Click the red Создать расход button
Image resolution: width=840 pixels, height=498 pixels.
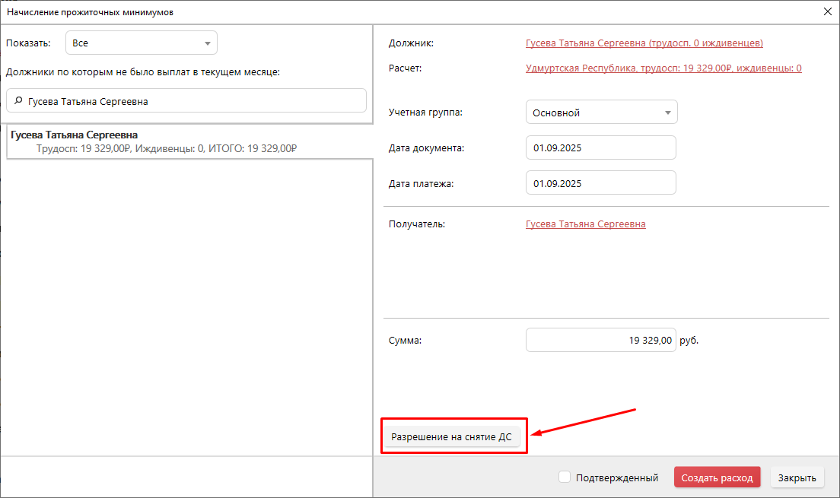click(717, 477)
